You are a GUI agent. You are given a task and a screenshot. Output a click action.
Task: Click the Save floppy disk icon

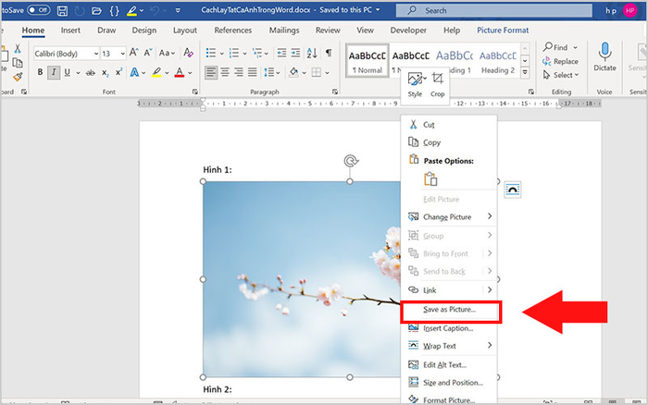[x=62, y=10]
